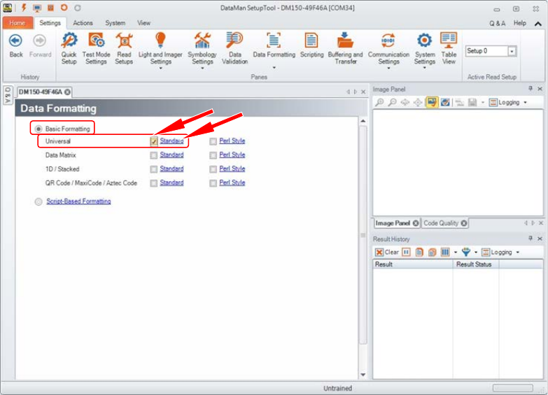Select the Script-Based Formatting radio button
This screenshot has width=548, height=395.
[x=38, y=201]
